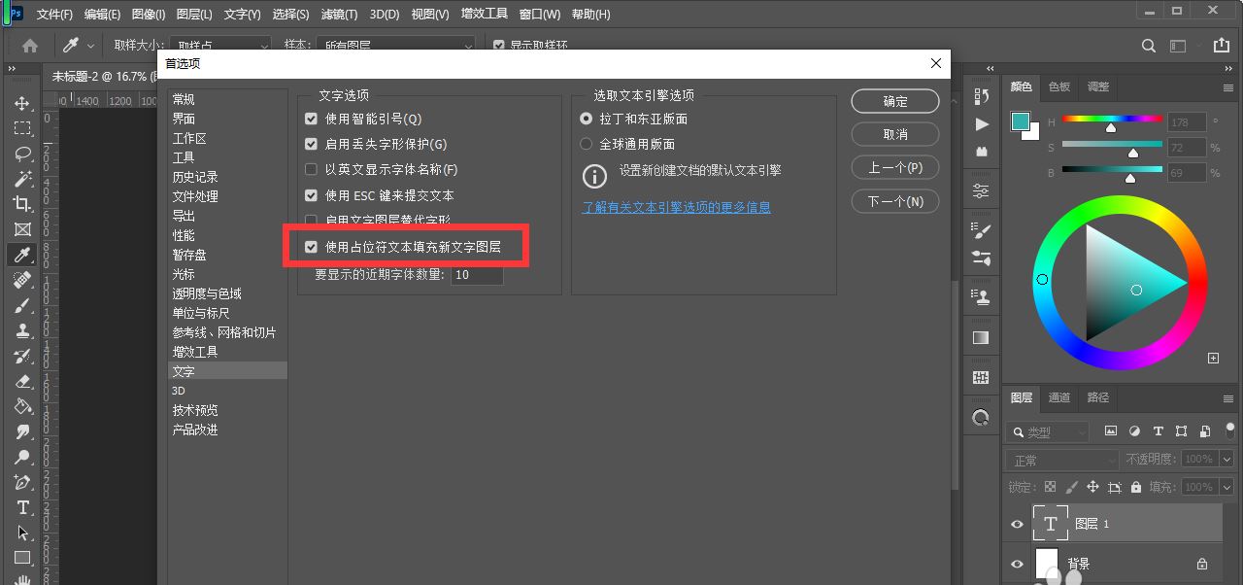Choose the Crop tool
The image size is (1243, 585).
click(x=22, y=204)
